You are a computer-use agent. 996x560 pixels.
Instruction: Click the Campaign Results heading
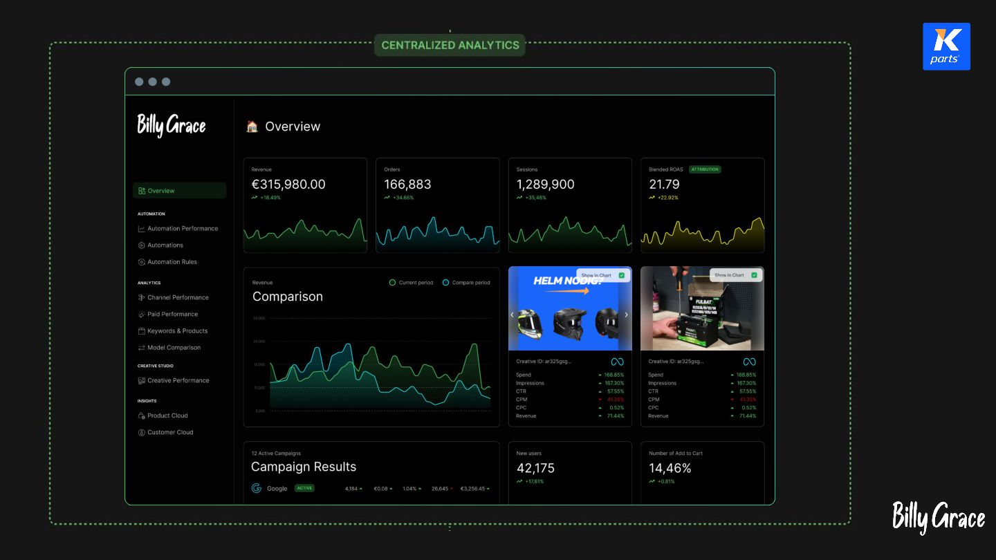pos(304,467)
